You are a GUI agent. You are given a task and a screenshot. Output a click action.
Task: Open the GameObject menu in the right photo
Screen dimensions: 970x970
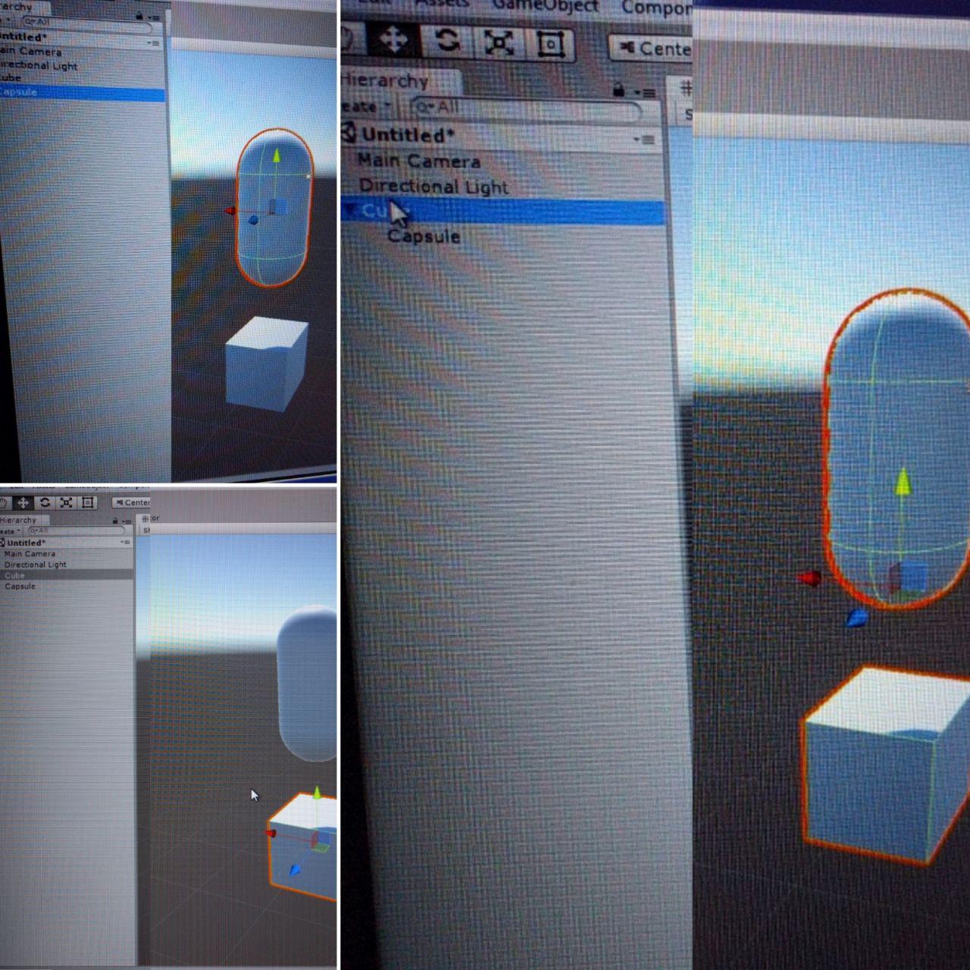546,6
